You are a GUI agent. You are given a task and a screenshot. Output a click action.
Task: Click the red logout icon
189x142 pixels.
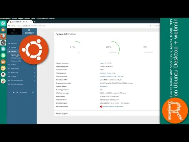30,92
